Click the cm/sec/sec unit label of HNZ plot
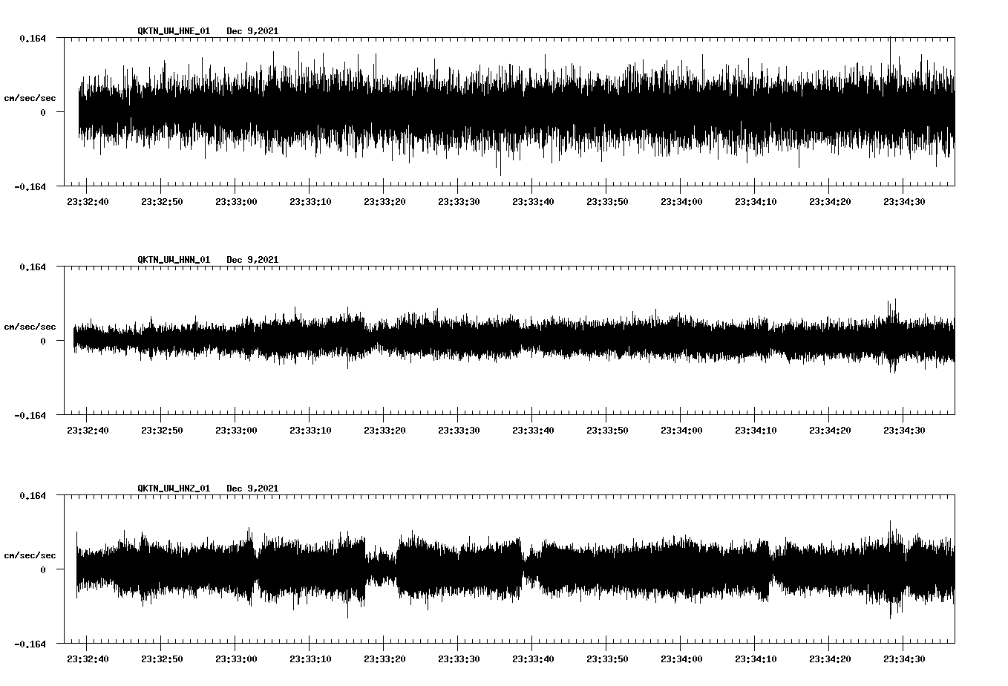 point(30,555)
